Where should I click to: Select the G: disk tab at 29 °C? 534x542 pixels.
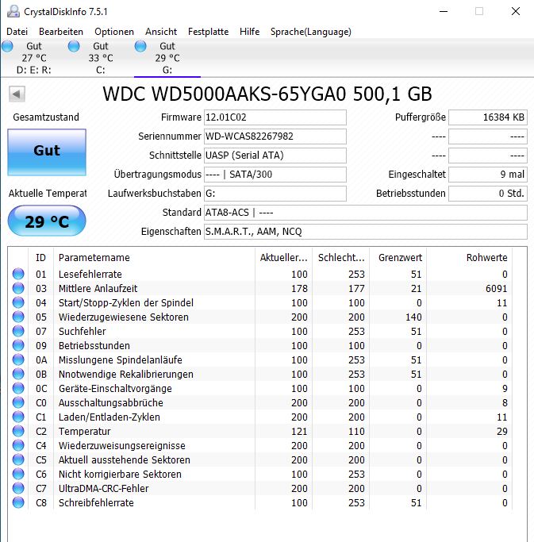[167, 58]
